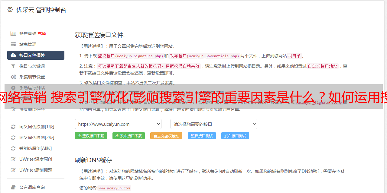Click the green 发布接口下载 button
387x193 pixels.
click(128, 136)
